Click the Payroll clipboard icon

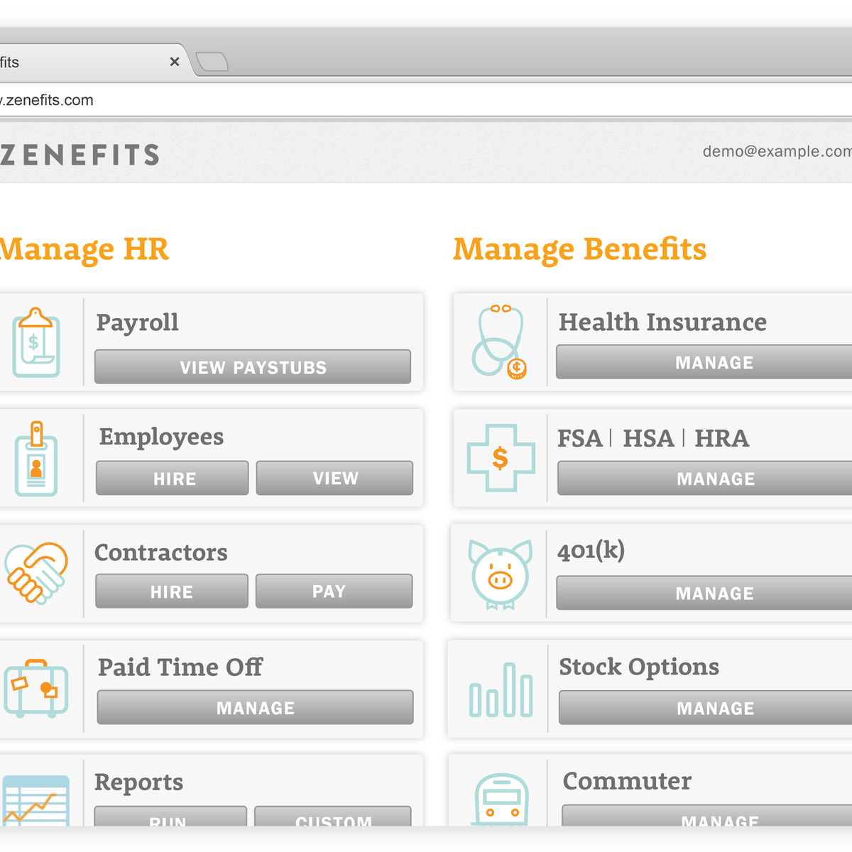click(x=35, y=342)
